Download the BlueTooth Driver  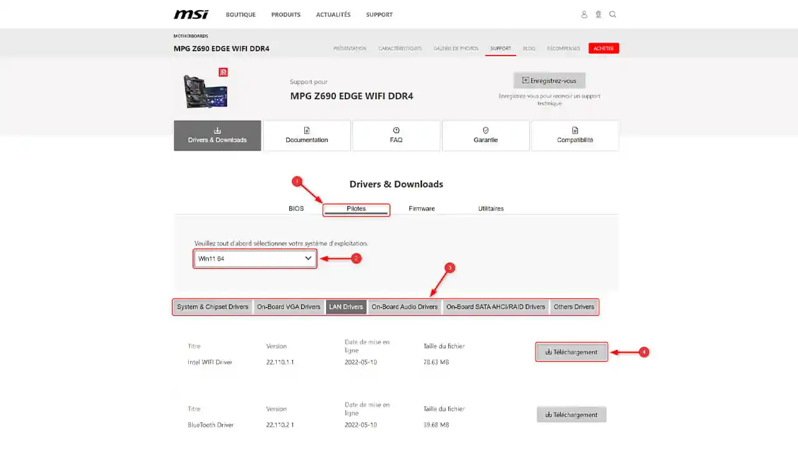pyautogui.click(x=571, y=415)
